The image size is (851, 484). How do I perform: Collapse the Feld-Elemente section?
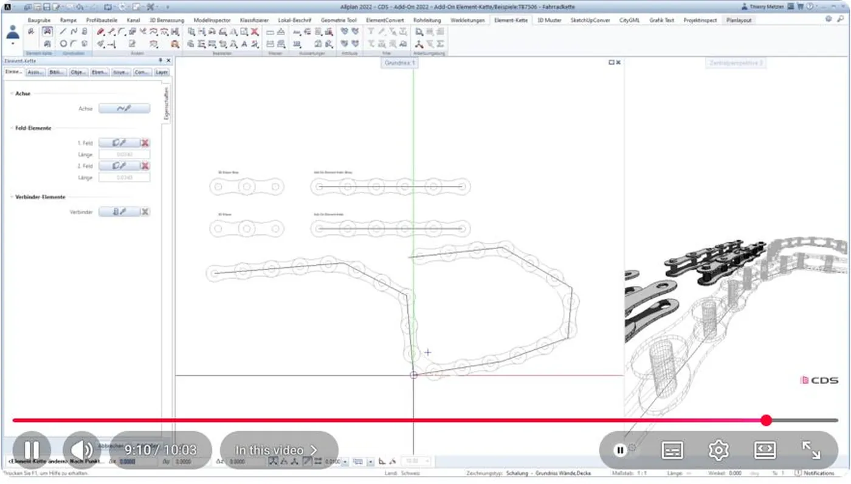(11, 128)
